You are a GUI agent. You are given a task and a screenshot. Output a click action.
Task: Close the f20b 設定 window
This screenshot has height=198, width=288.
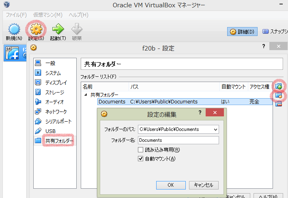click(x=278, y=46)
